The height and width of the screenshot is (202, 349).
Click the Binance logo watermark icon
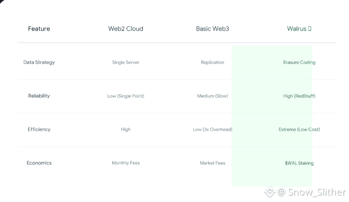[270, 192]
